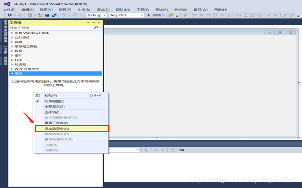Click the Align Bottoms layout icon
The height and width of the screenshot is (188, 302).
[229, 15]
